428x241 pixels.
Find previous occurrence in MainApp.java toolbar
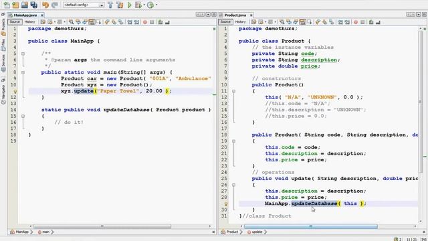[78, 22]
